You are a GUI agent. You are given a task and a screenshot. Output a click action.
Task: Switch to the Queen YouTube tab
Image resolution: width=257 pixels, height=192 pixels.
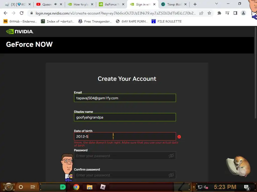tap(47, 4)
